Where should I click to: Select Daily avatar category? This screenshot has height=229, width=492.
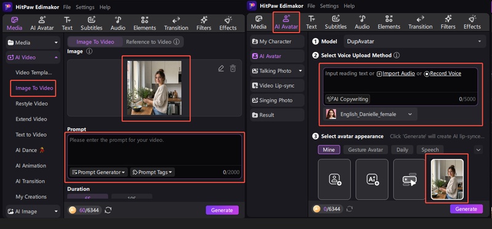coord(402,150)
